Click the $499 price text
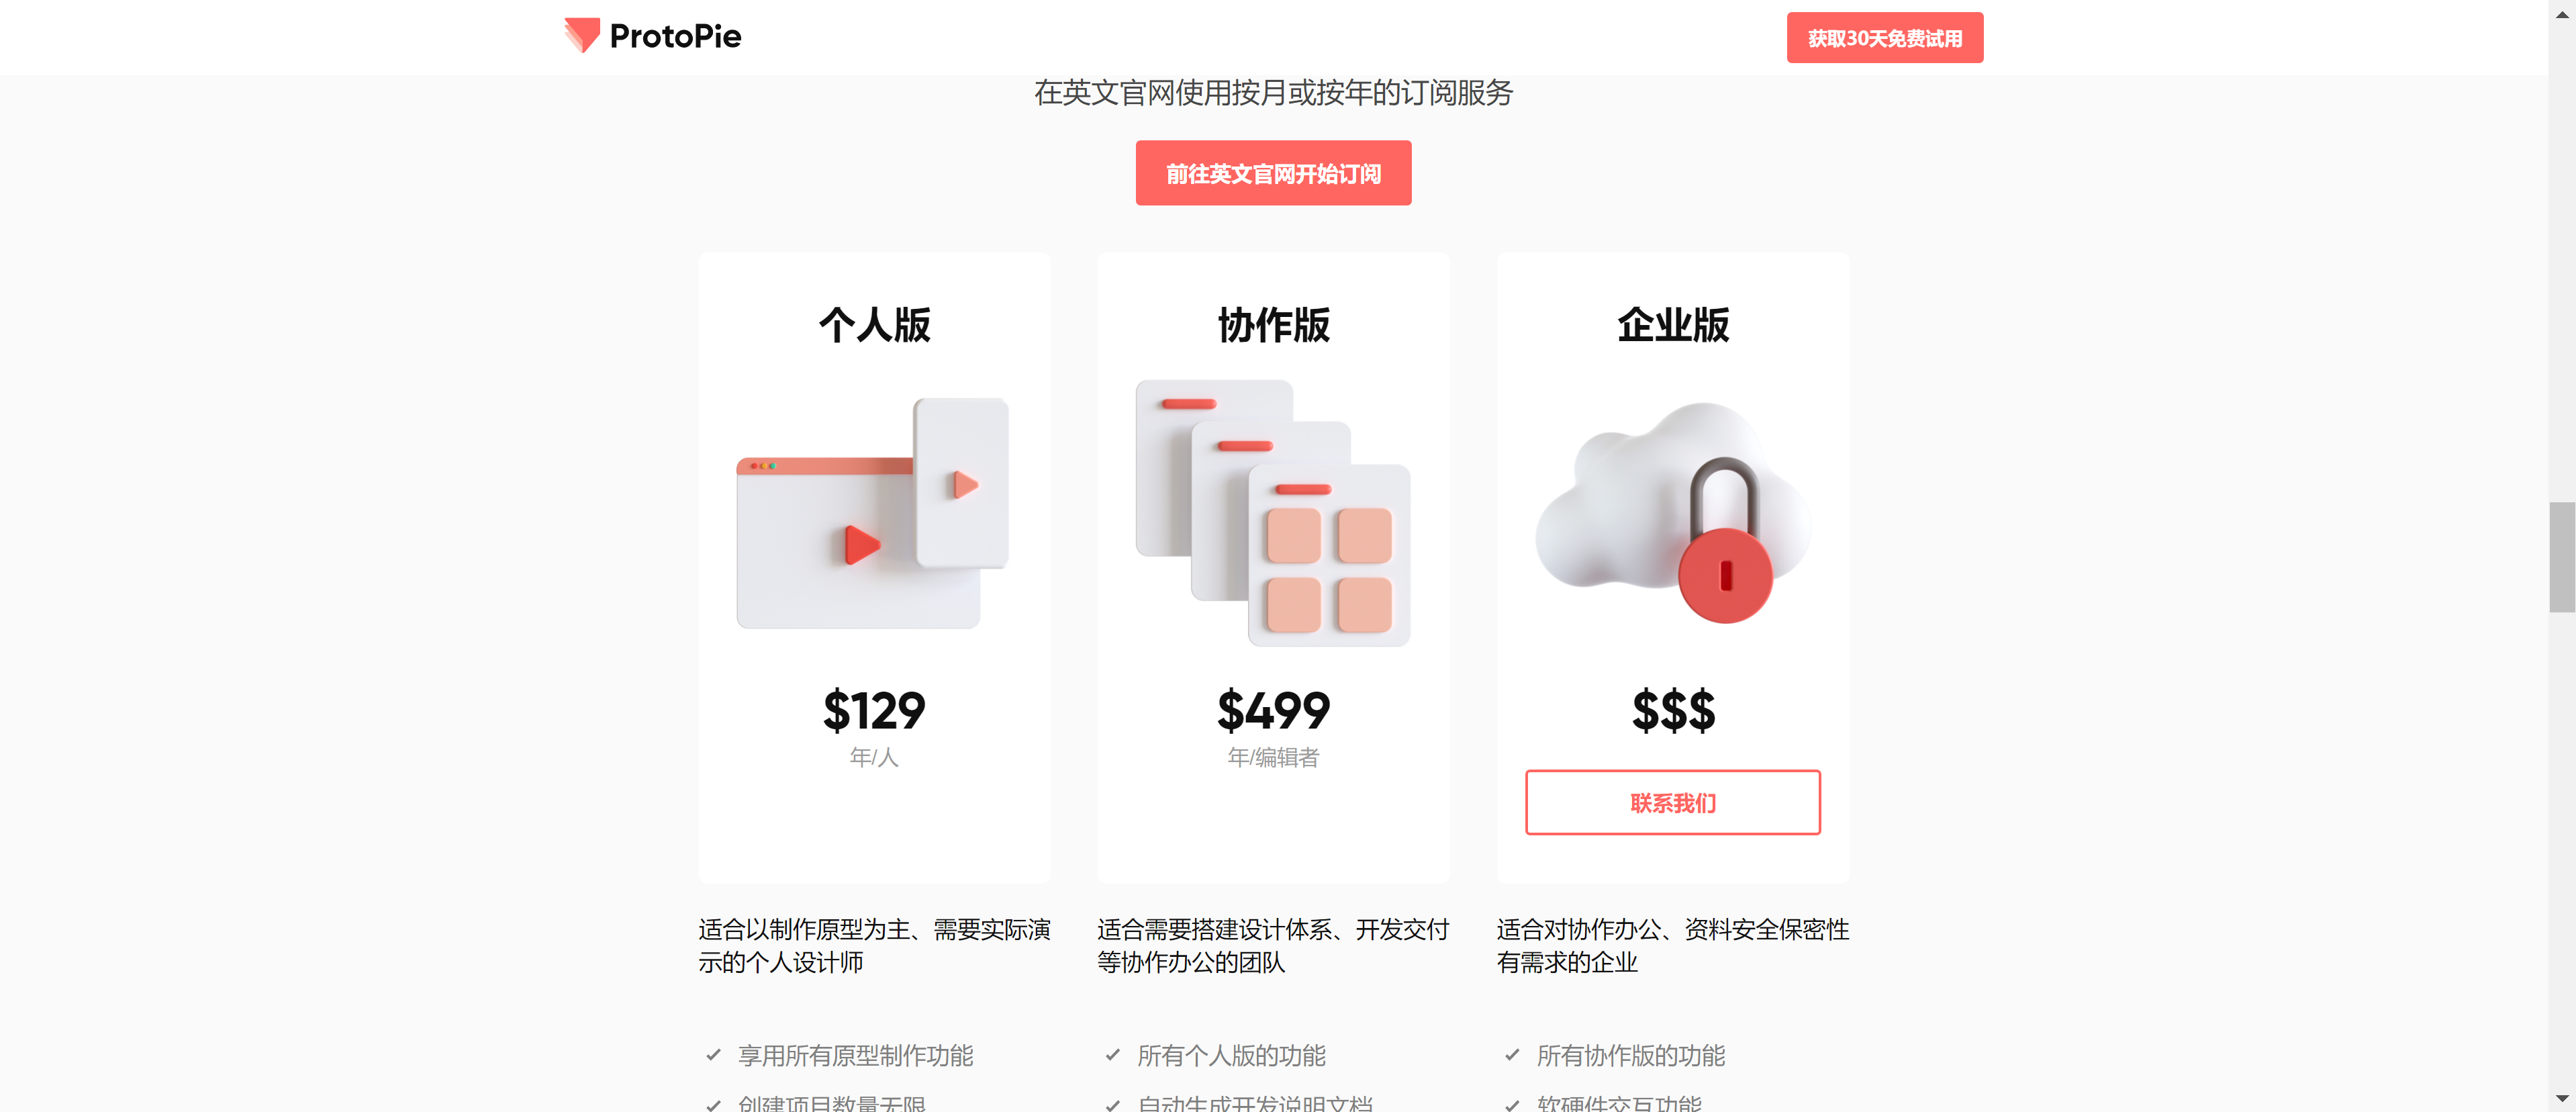This screenshot has width=2576, height=1112. pyautogui.click(x=1273, y=711)
